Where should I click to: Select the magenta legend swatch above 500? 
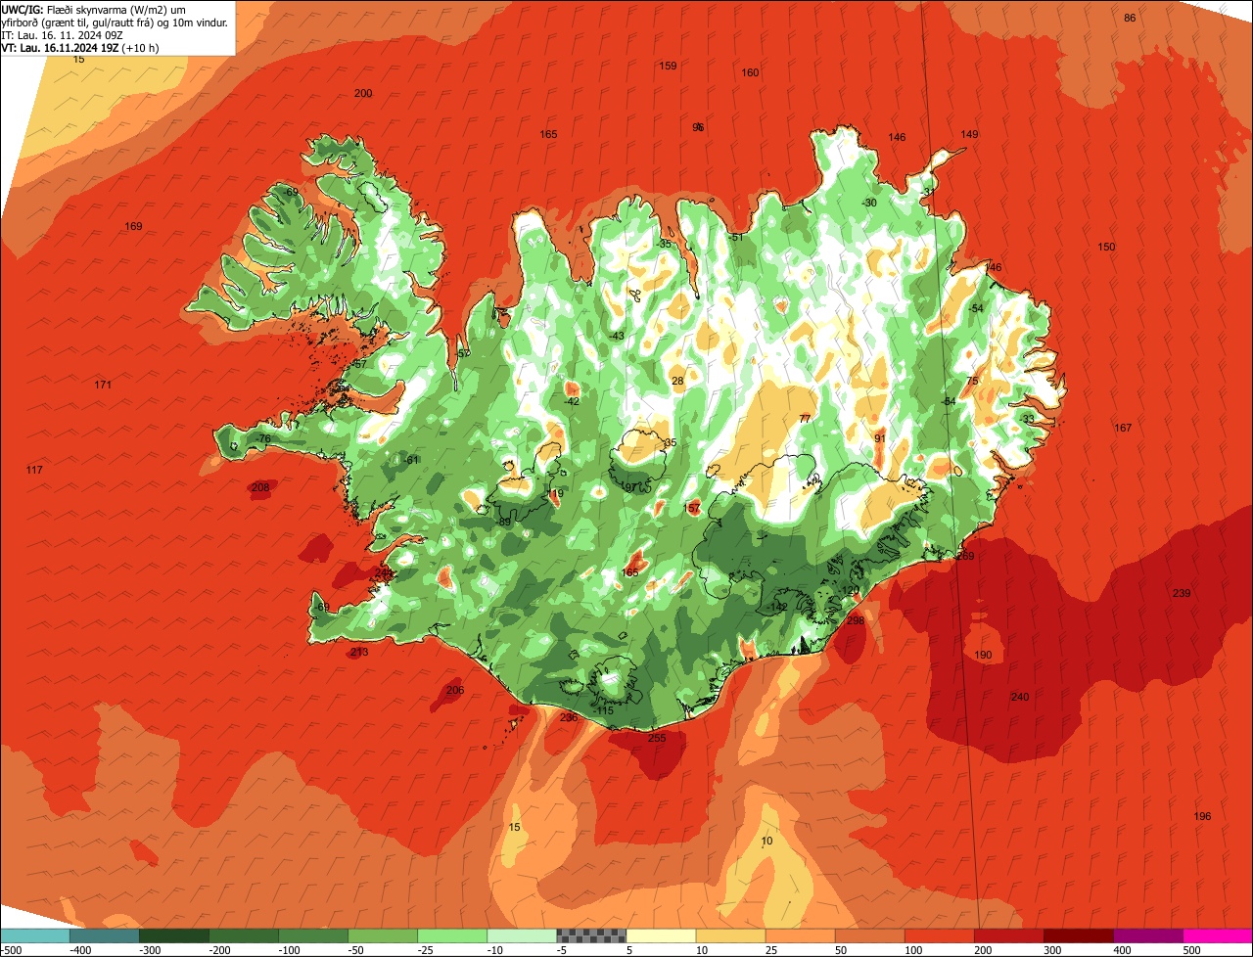coord(1218,935)
